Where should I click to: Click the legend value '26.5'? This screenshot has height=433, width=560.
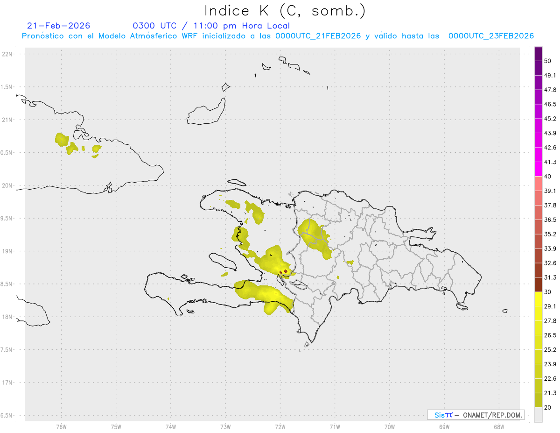pos(550,335)
